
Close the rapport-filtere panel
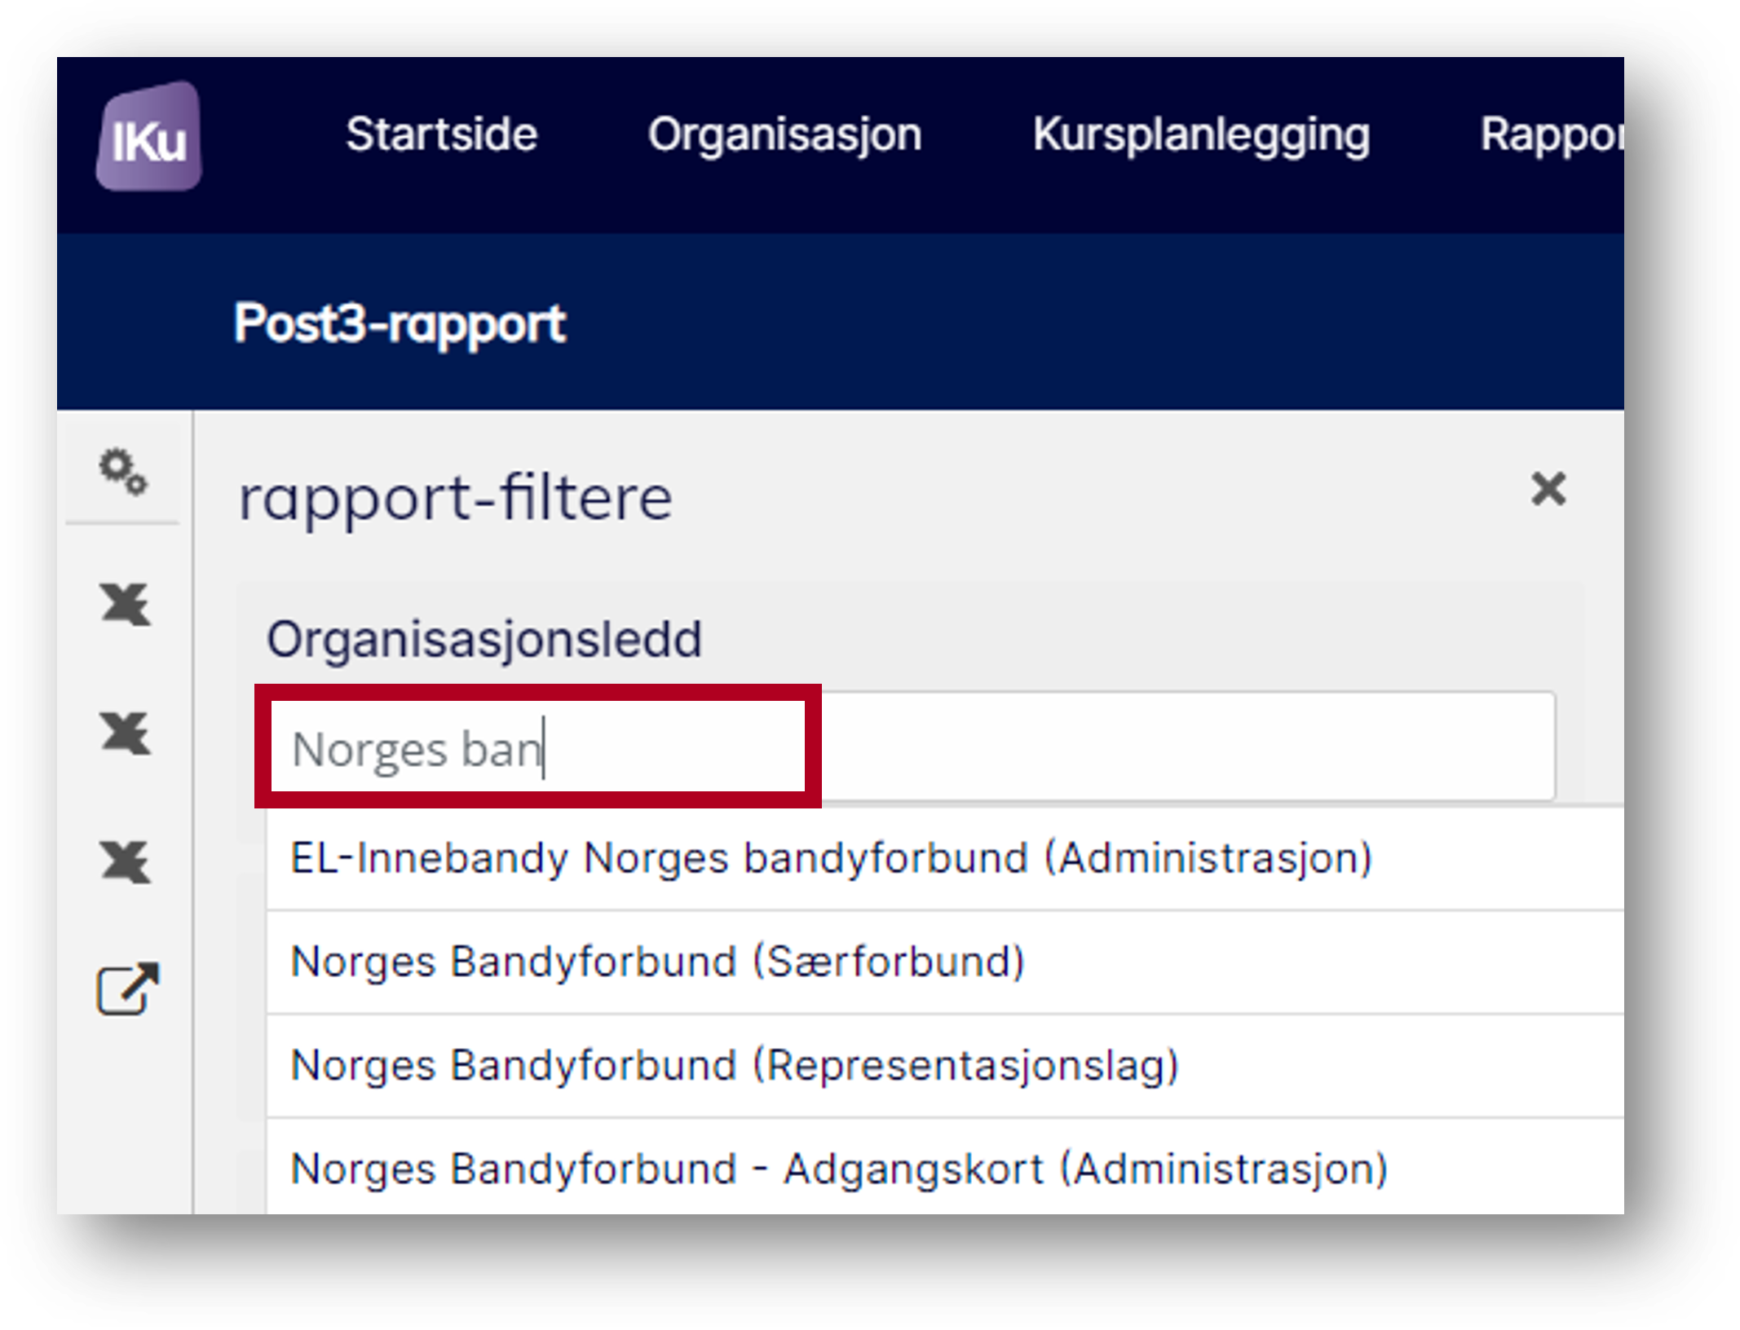pyautogui.click(x=1548, y=489)
